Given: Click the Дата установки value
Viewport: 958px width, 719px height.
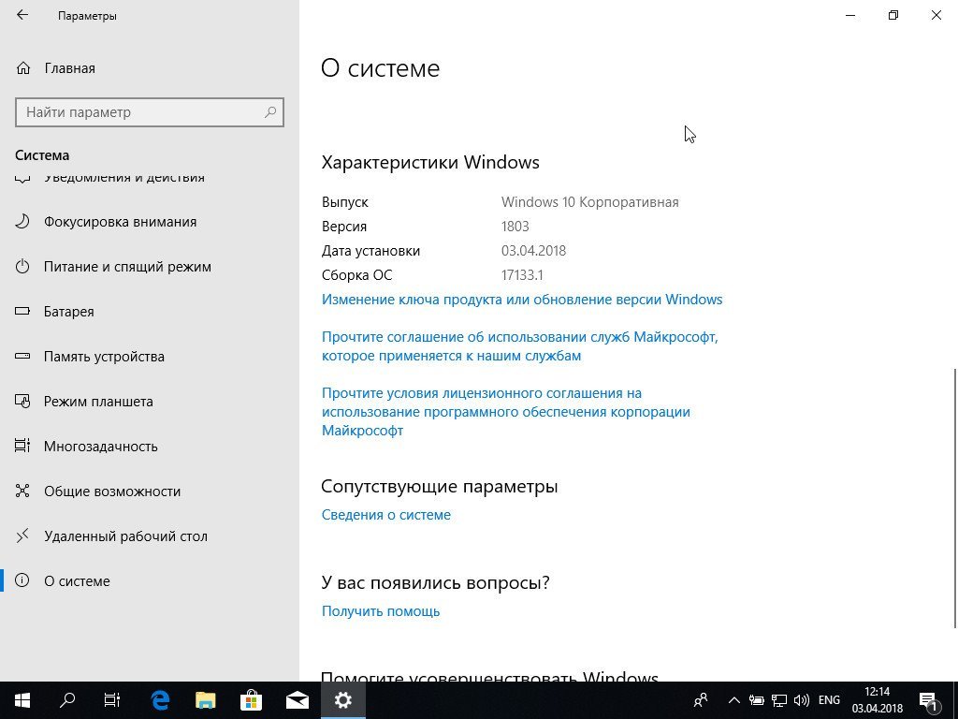Looking at the screenshot, I should point(533,251).
